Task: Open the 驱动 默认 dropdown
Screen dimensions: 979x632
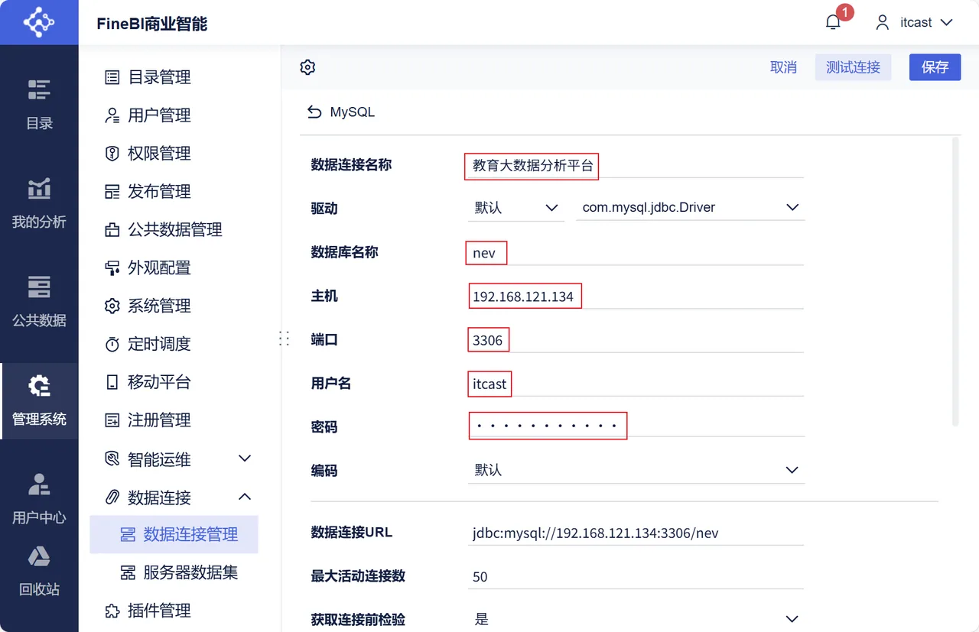Action: (516, 208)
